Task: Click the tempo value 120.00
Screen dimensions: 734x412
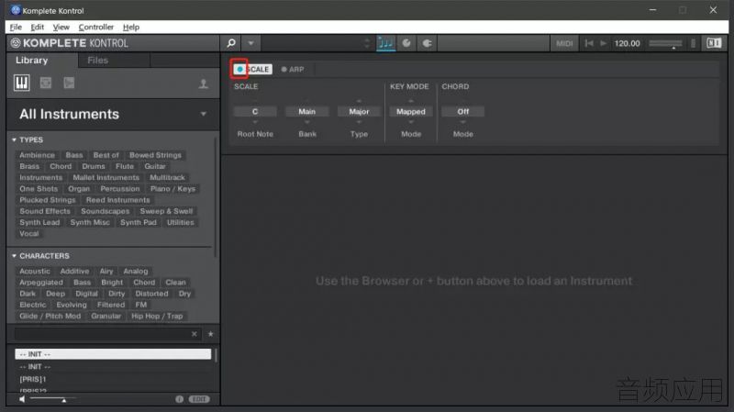Action: pos(627,43)
